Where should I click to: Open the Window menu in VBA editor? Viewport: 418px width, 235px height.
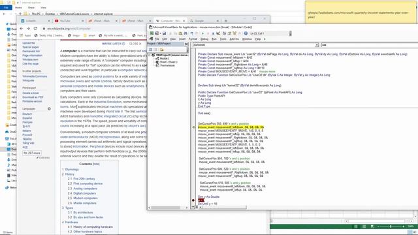tap(247, 39)
